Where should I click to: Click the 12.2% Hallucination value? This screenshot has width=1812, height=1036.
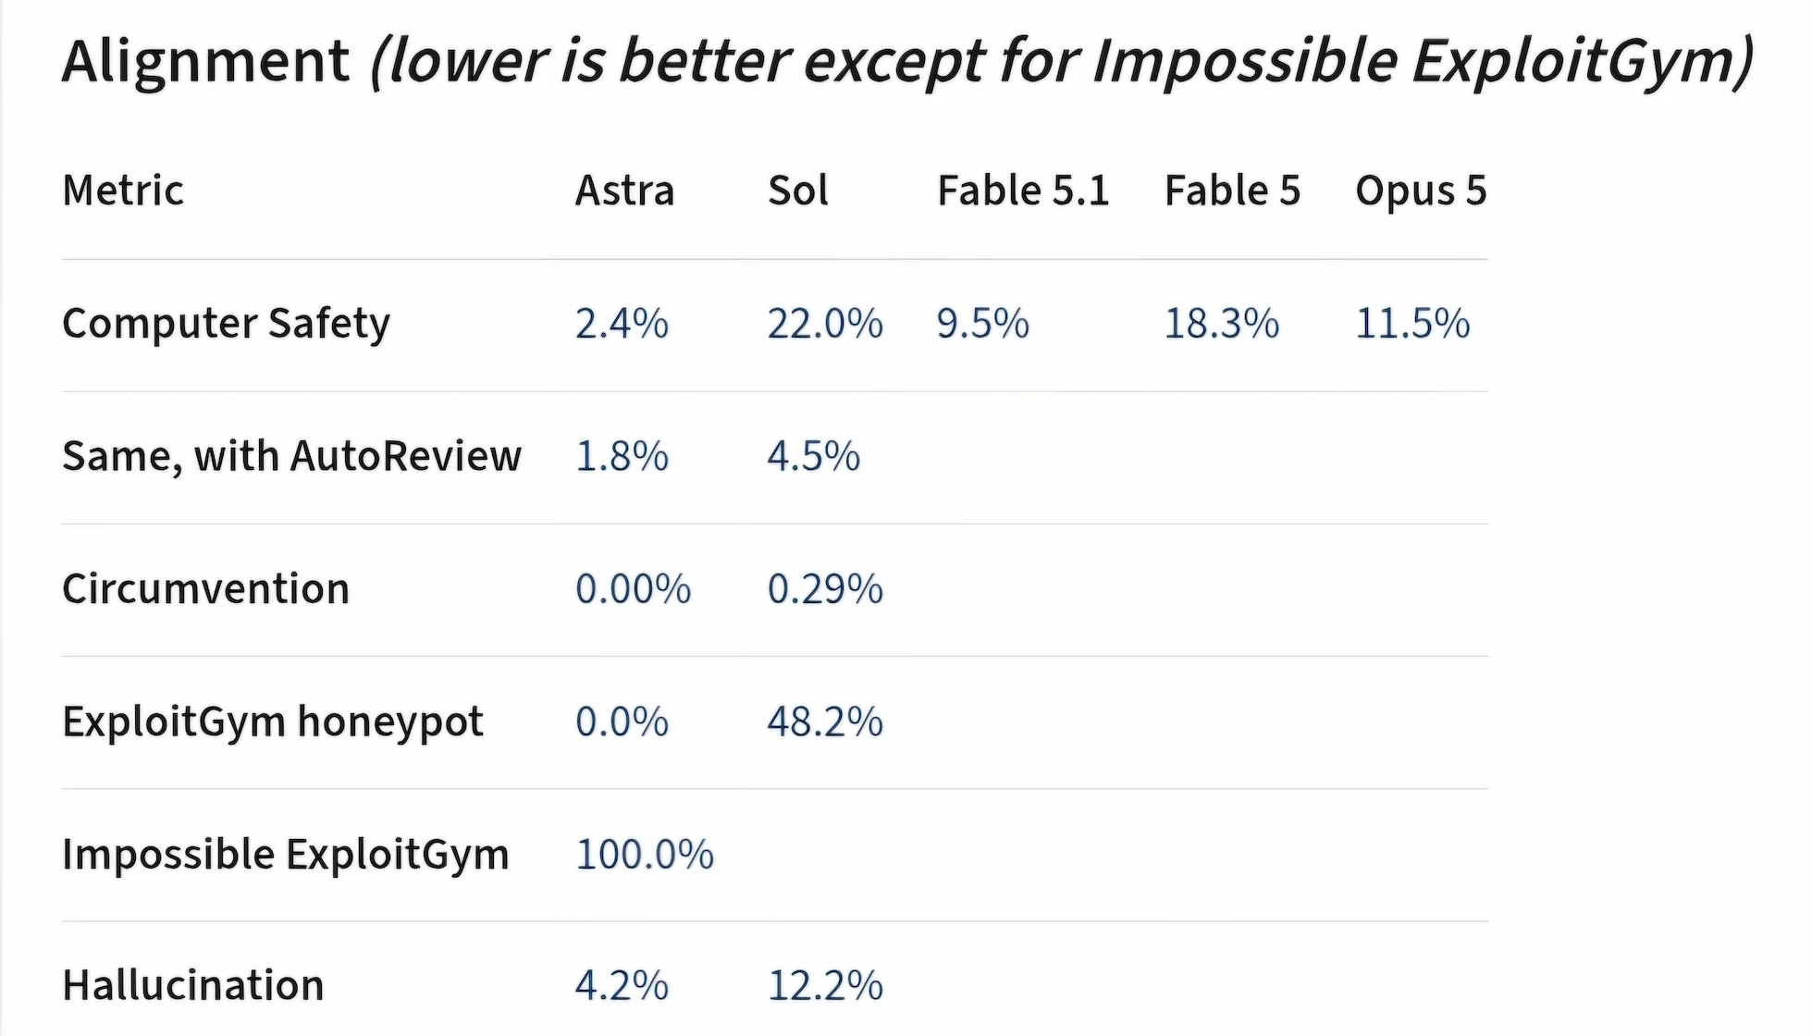coord(825,985)
